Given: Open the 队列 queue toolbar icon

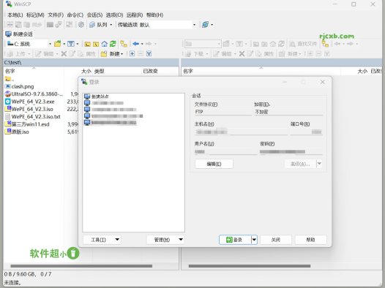Looking at the screenshot, I should click(92, 25).
